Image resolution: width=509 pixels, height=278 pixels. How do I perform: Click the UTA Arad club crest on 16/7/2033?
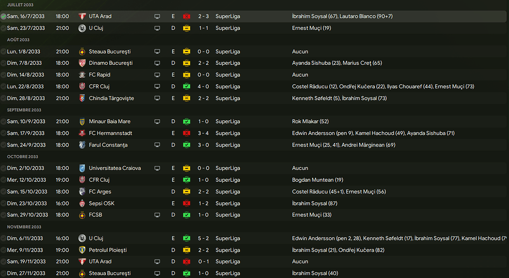coord(82,16)
